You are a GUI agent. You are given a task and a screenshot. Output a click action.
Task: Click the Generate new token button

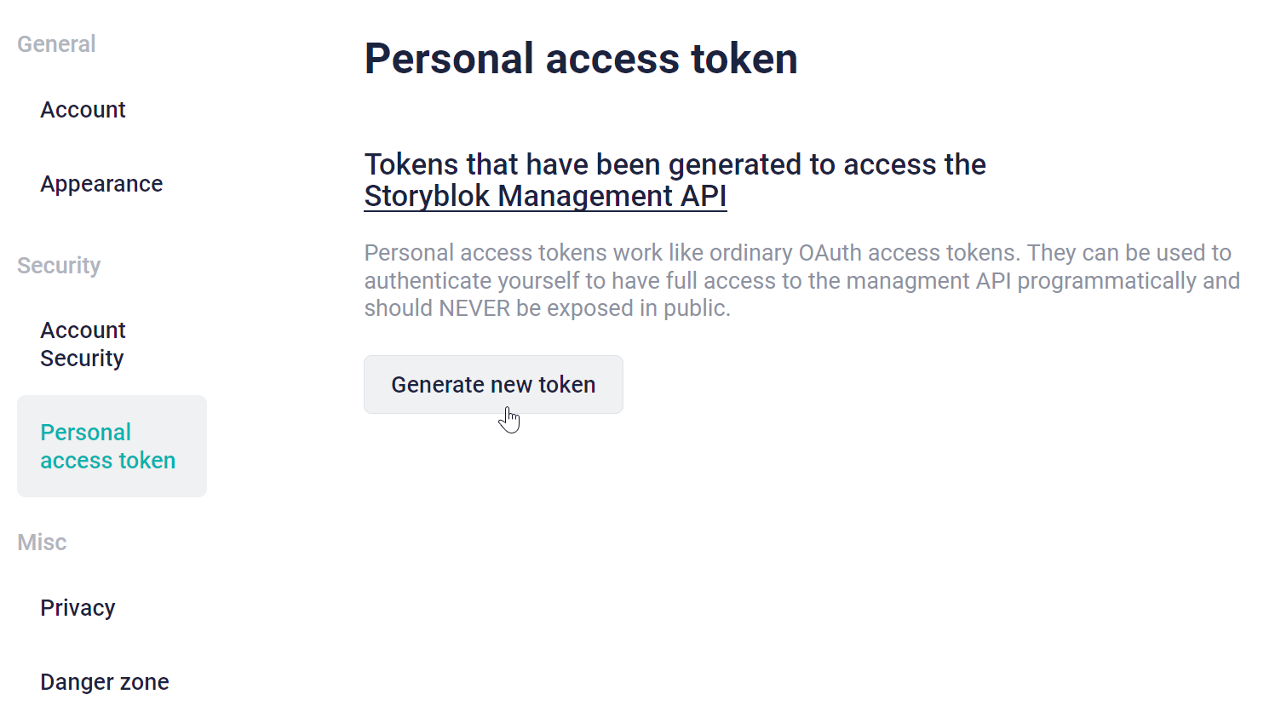[x=493, y=385]
